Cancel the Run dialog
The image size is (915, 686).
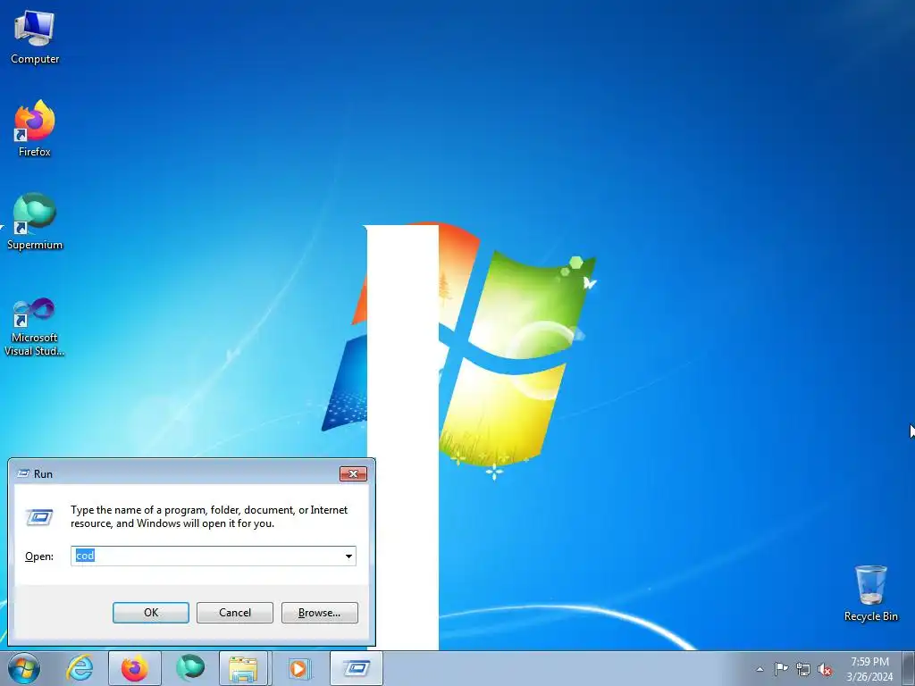(x=235, y=613)
